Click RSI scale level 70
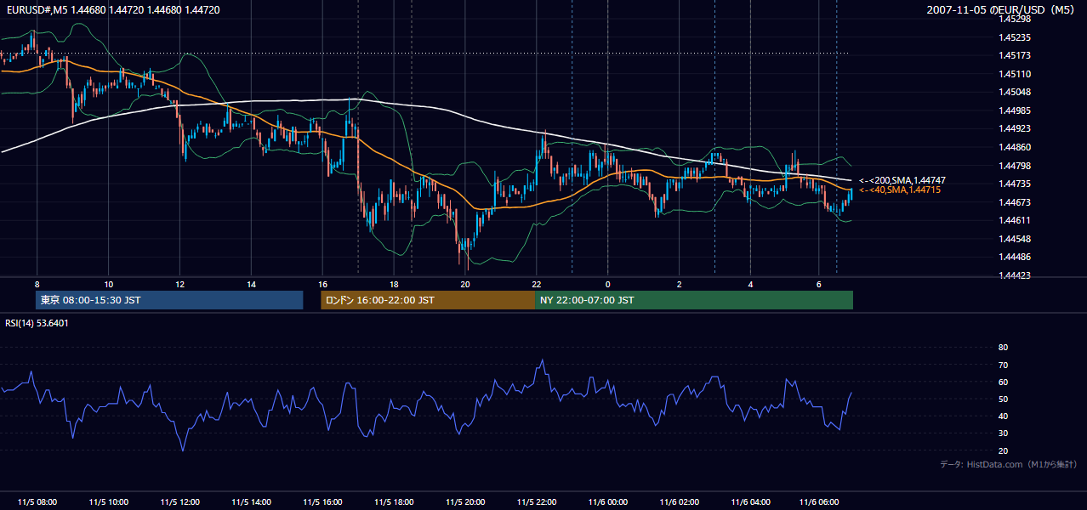 click(1003, 365)
